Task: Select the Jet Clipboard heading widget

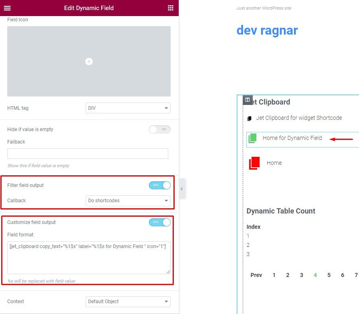Action: click(271, 102)
